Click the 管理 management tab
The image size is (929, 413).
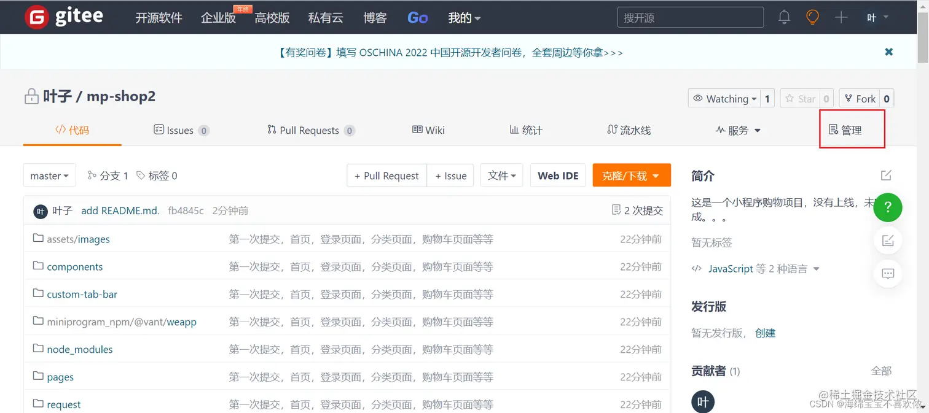pyautogui.click(x=852, y=129)
